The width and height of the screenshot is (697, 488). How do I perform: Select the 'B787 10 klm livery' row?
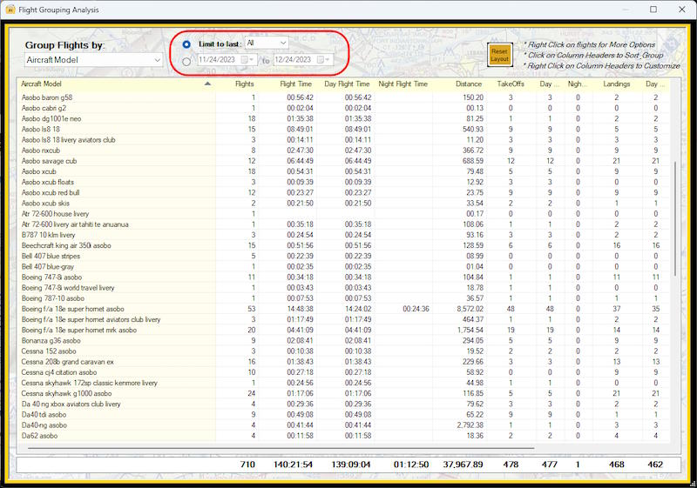[342, 235]
